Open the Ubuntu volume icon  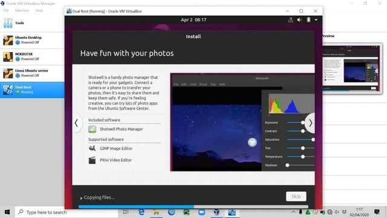point(299,20)
